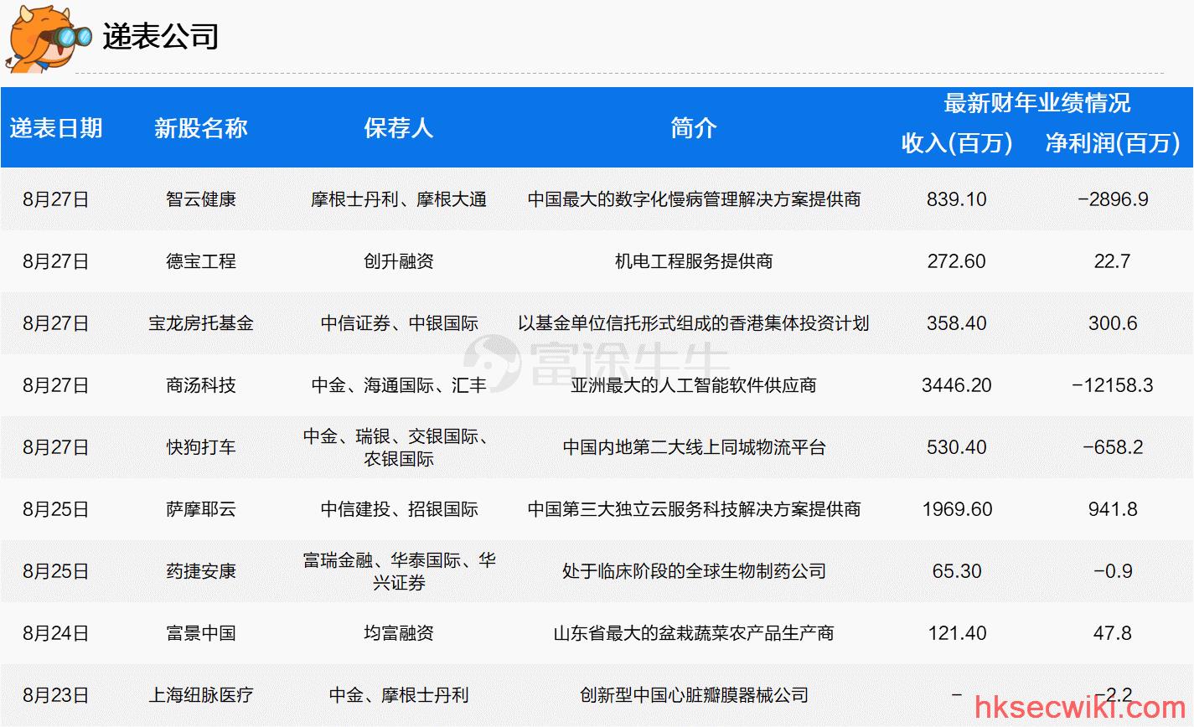Click date 8月23日 in 上海纽脉医疗 row
The image size is (1194, 727).
tap(56, 695)
